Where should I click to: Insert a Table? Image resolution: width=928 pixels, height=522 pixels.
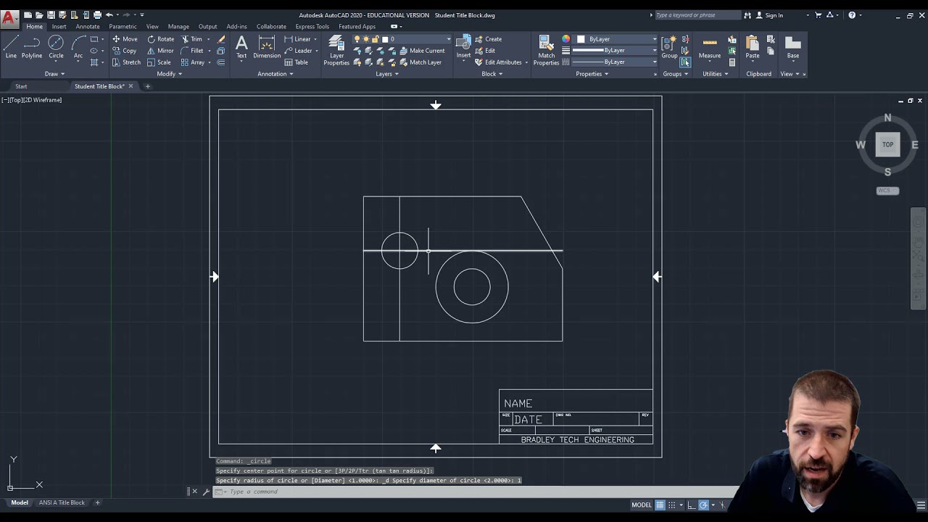[x=297, y=62]
